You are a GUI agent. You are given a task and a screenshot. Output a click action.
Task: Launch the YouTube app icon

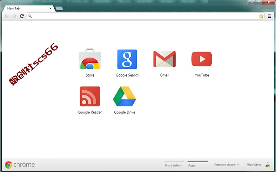pos(202,59)
